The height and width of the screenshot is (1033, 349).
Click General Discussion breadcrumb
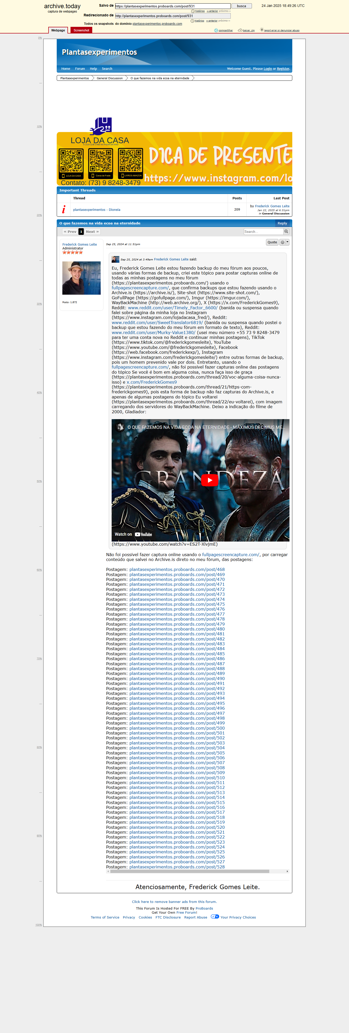109,78
